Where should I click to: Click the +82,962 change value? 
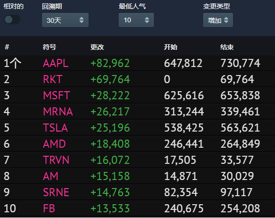tap(110, 63)
